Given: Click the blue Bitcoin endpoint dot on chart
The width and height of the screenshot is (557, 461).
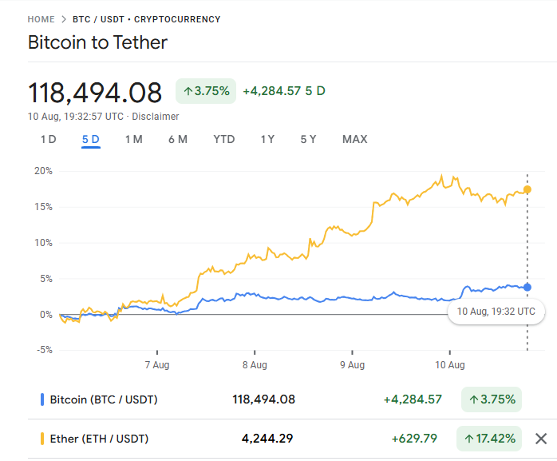Looking at the screenshot, I should (527, 287).
